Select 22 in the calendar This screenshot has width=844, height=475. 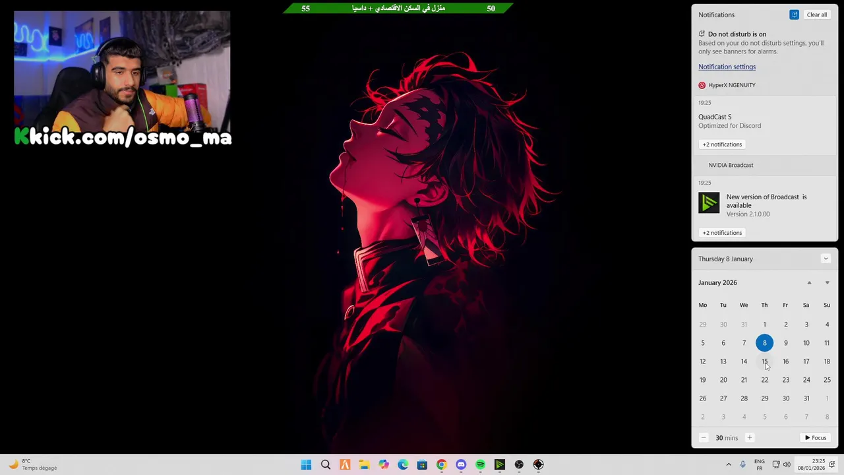764,379
